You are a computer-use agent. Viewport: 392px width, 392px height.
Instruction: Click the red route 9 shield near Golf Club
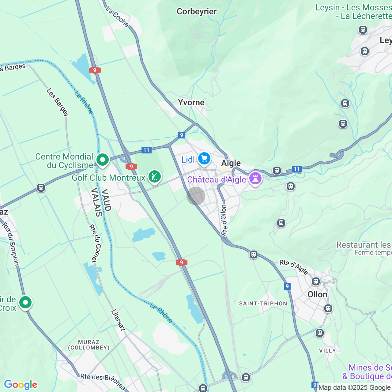131,166
